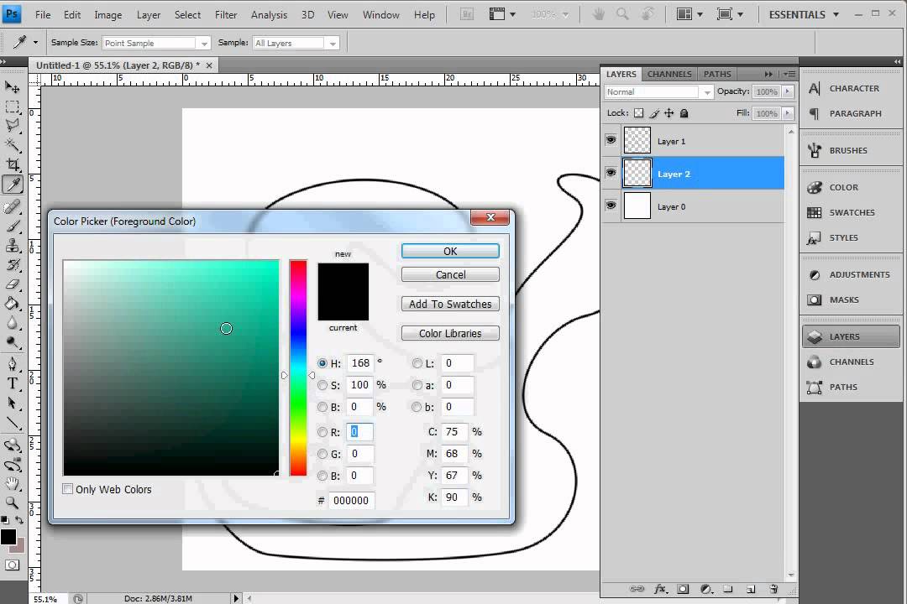
Task: Select the Hand tool in the toolbox
Action: [12, 484]
